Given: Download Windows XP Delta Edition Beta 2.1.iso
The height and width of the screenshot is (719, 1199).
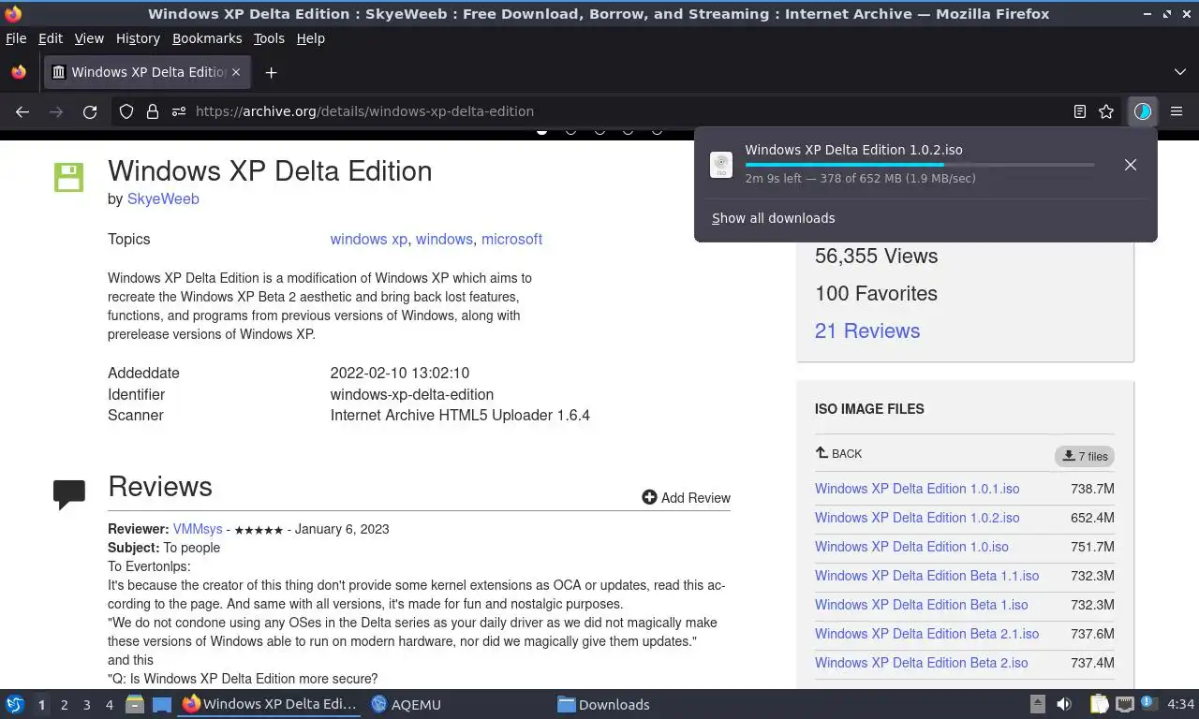Looking at the screenshot, I should pos(926,634).
